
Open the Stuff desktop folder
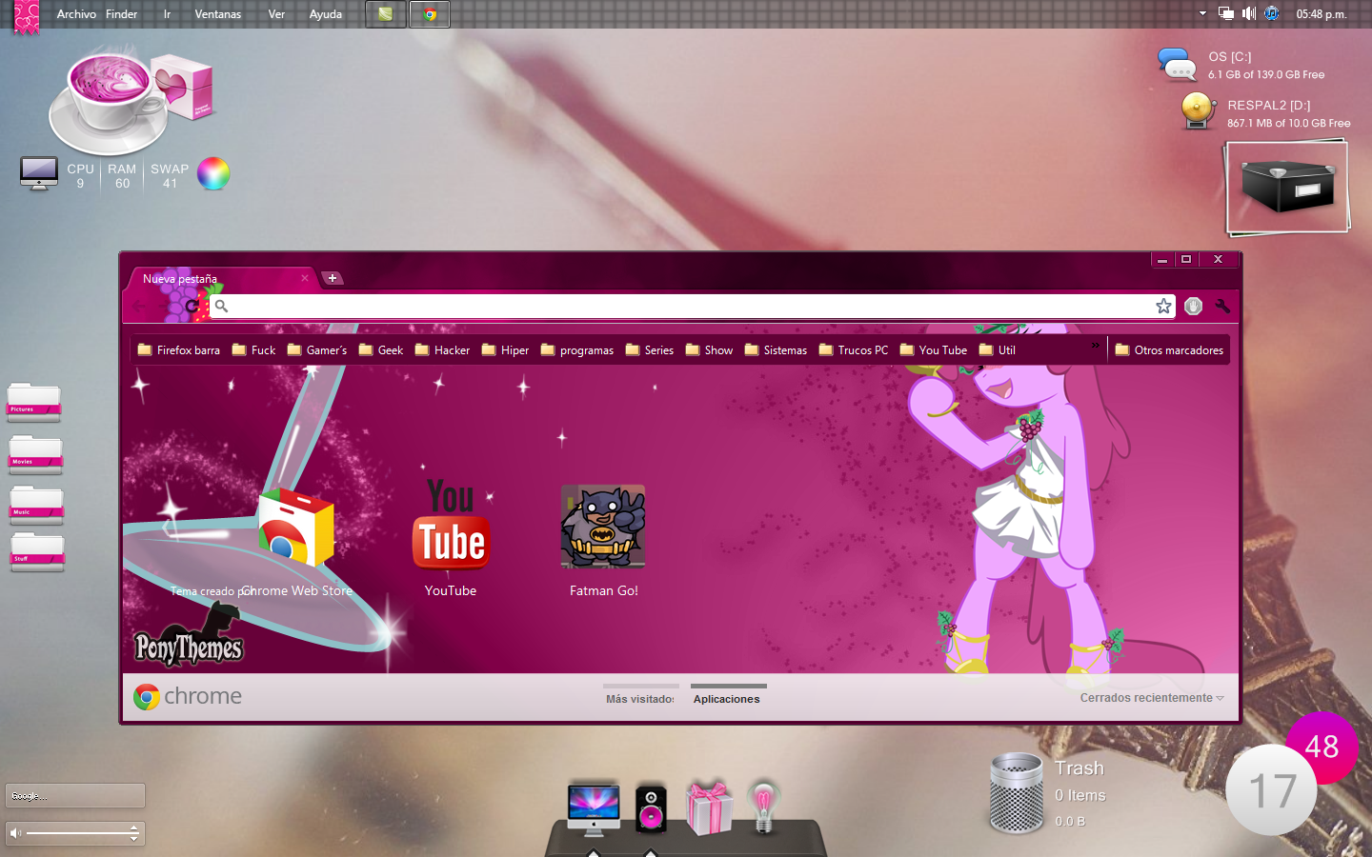point(36,552)
